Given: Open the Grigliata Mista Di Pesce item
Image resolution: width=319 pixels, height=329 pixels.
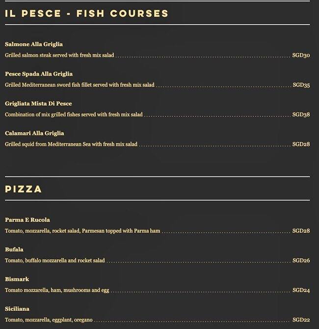Looking at the screenshot, I should coord(38,104).
